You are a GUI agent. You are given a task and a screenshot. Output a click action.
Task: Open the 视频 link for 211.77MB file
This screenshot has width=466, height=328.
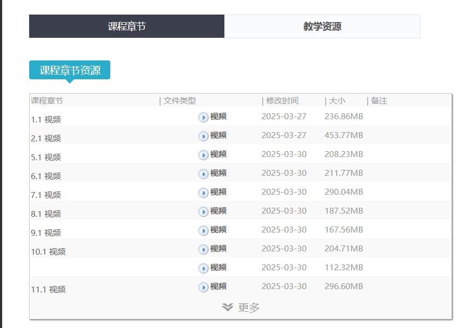tap(218, 173)
